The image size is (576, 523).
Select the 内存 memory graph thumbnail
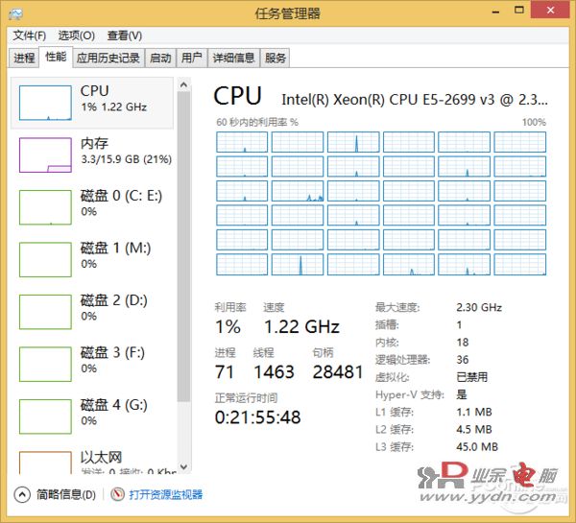click(45, 155)
